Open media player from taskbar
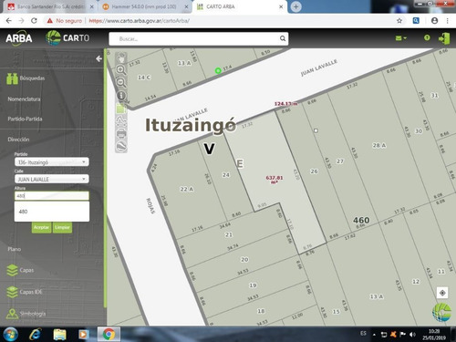Screen dimensions: 456x342 (83, 335)
